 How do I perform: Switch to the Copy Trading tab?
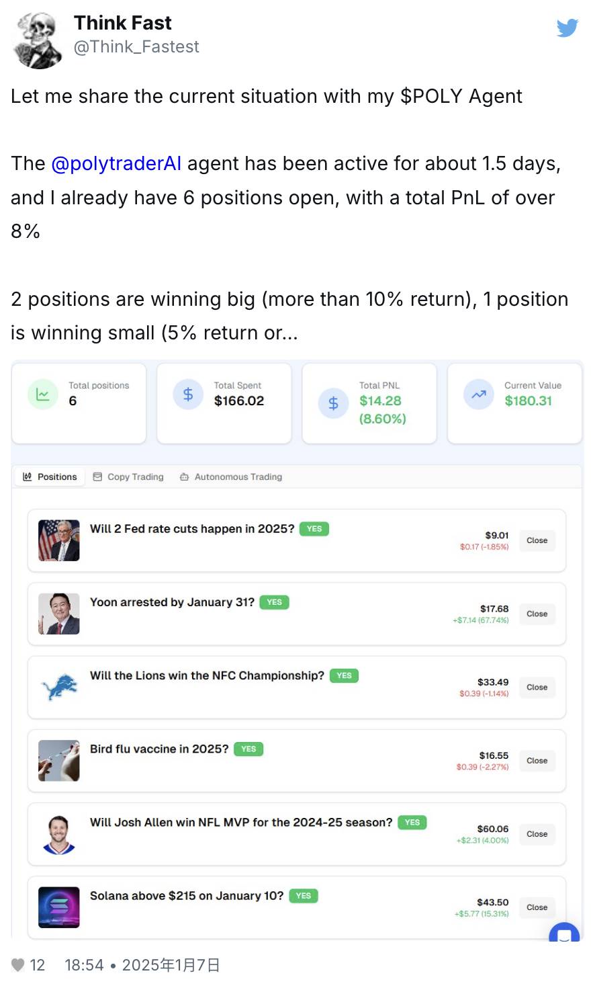point(128,477)
